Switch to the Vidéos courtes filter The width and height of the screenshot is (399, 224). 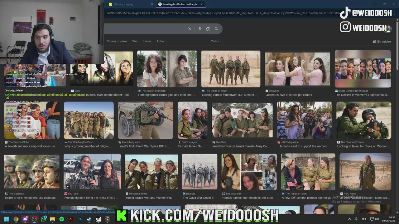coord(117,41)
